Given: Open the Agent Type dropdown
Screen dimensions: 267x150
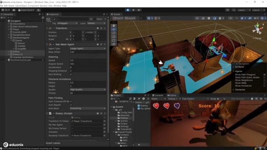Looking at the screenshot, I should (x=87, y=48).
